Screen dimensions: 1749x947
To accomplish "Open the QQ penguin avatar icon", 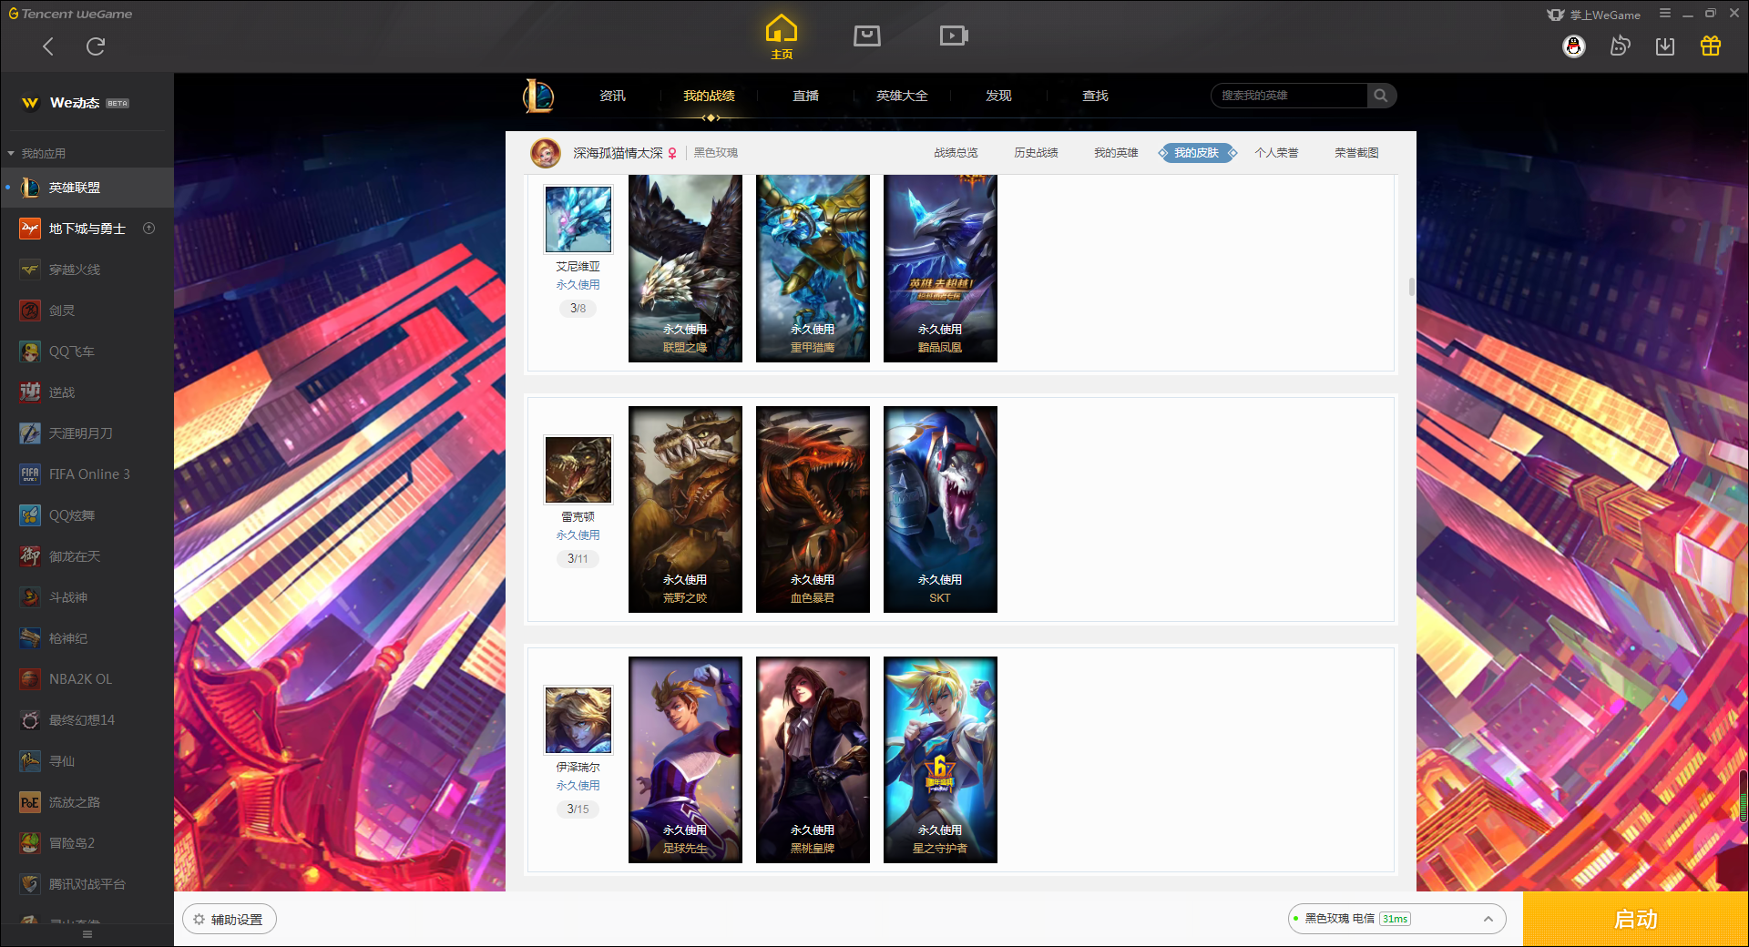I will (x=1574, y=46).
